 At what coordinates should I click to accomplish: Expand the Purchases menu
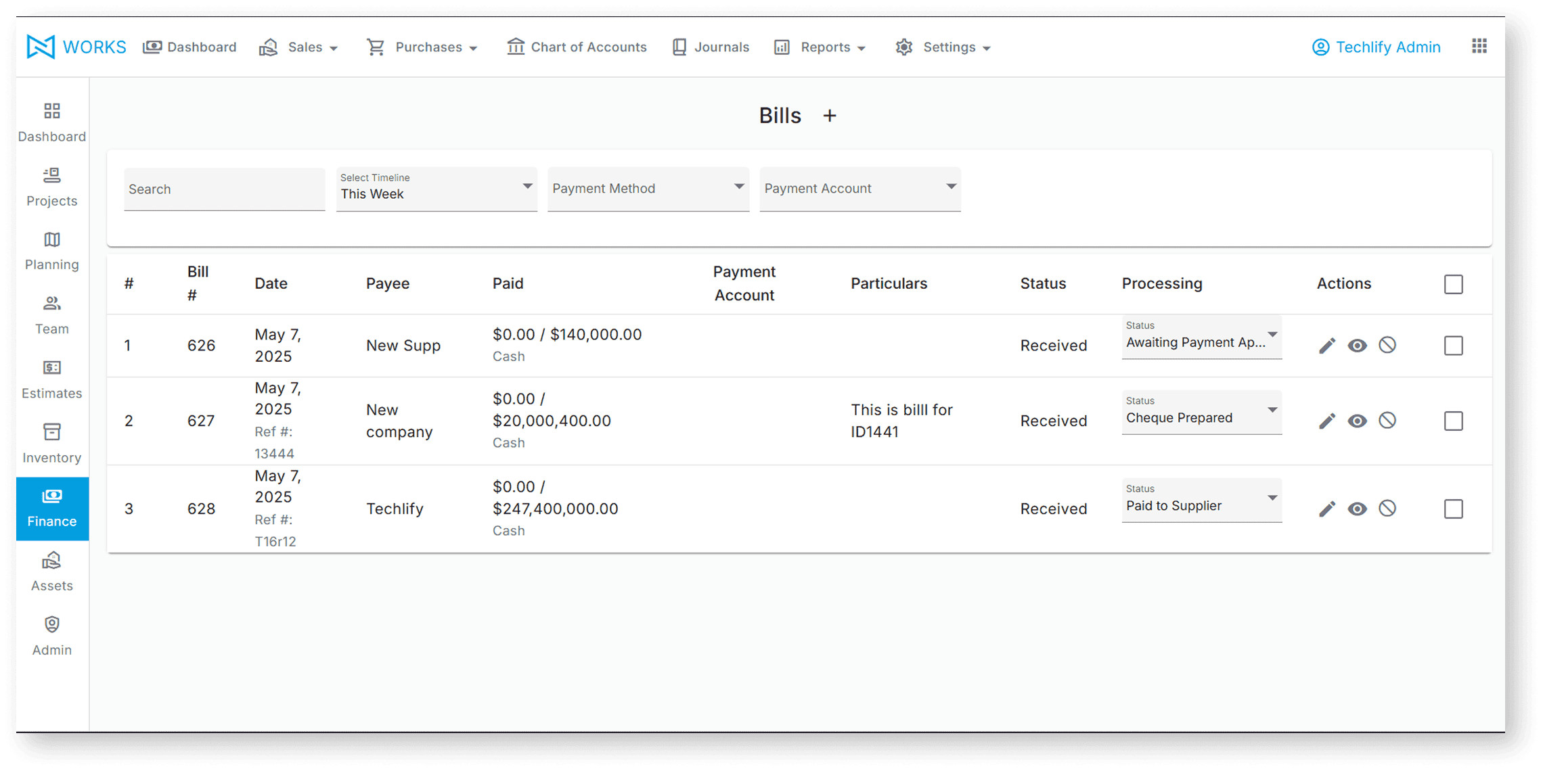pyautogui.click(x=422, y=47)
